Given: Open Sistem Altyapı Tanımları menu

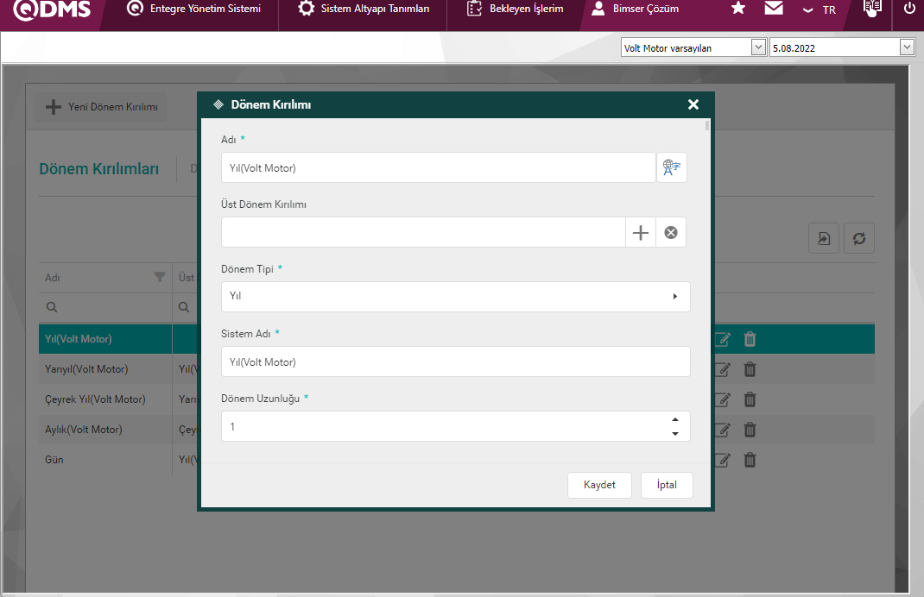Looking at the screenshot, I should [x=364, y=9].
